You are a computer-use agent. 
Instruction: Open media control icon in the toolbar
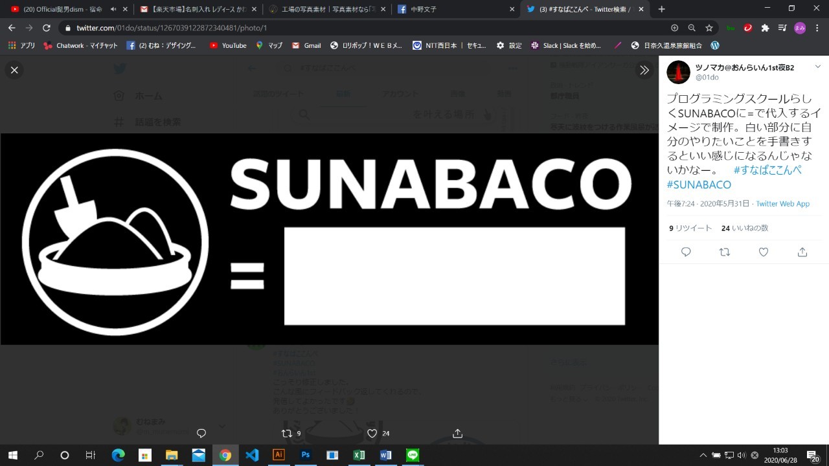click(782, 28)
